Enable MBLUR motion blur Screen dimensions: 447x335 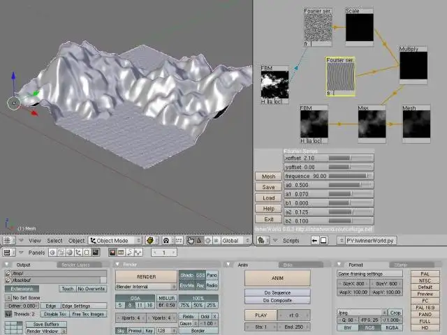(x=166, y=298)
